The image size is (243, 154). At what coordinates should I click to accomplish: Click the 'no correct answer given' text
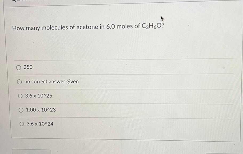click(x=51, y=82)
